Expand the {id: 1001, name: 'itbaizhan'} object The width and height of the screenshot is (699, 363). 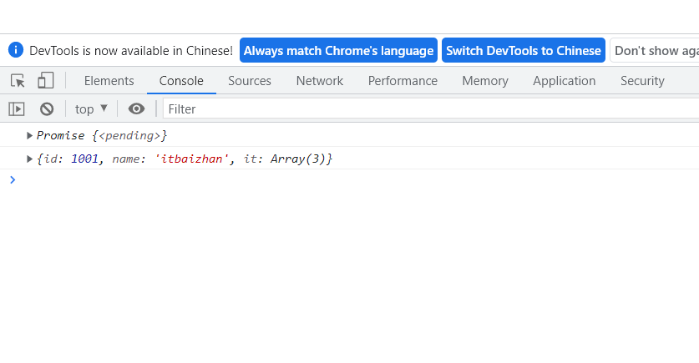[x=29, y=159]
